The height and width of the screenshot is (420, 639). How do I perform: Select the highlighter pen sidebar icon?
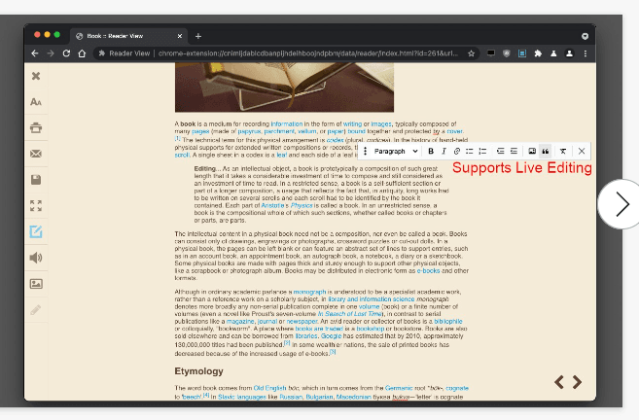36,309
